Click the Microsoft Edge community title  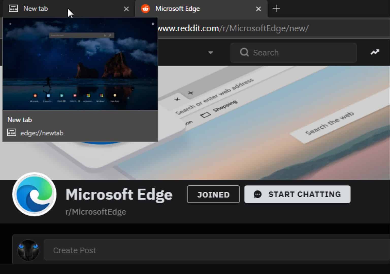(x=119, y=194)
